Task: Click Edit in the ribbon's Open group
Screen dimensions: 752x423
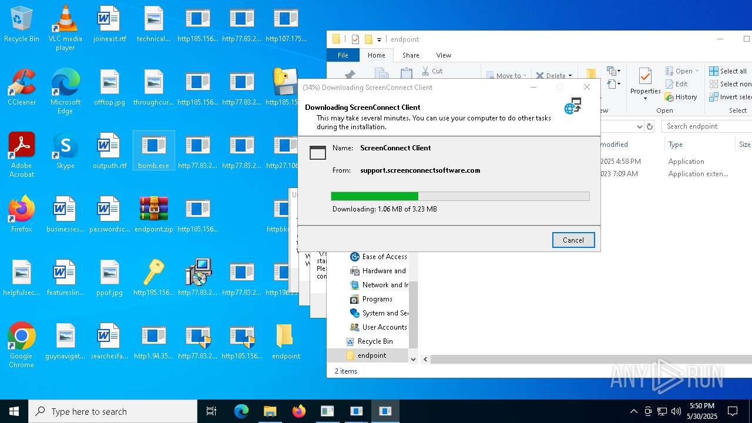Action: coord(676,84)
